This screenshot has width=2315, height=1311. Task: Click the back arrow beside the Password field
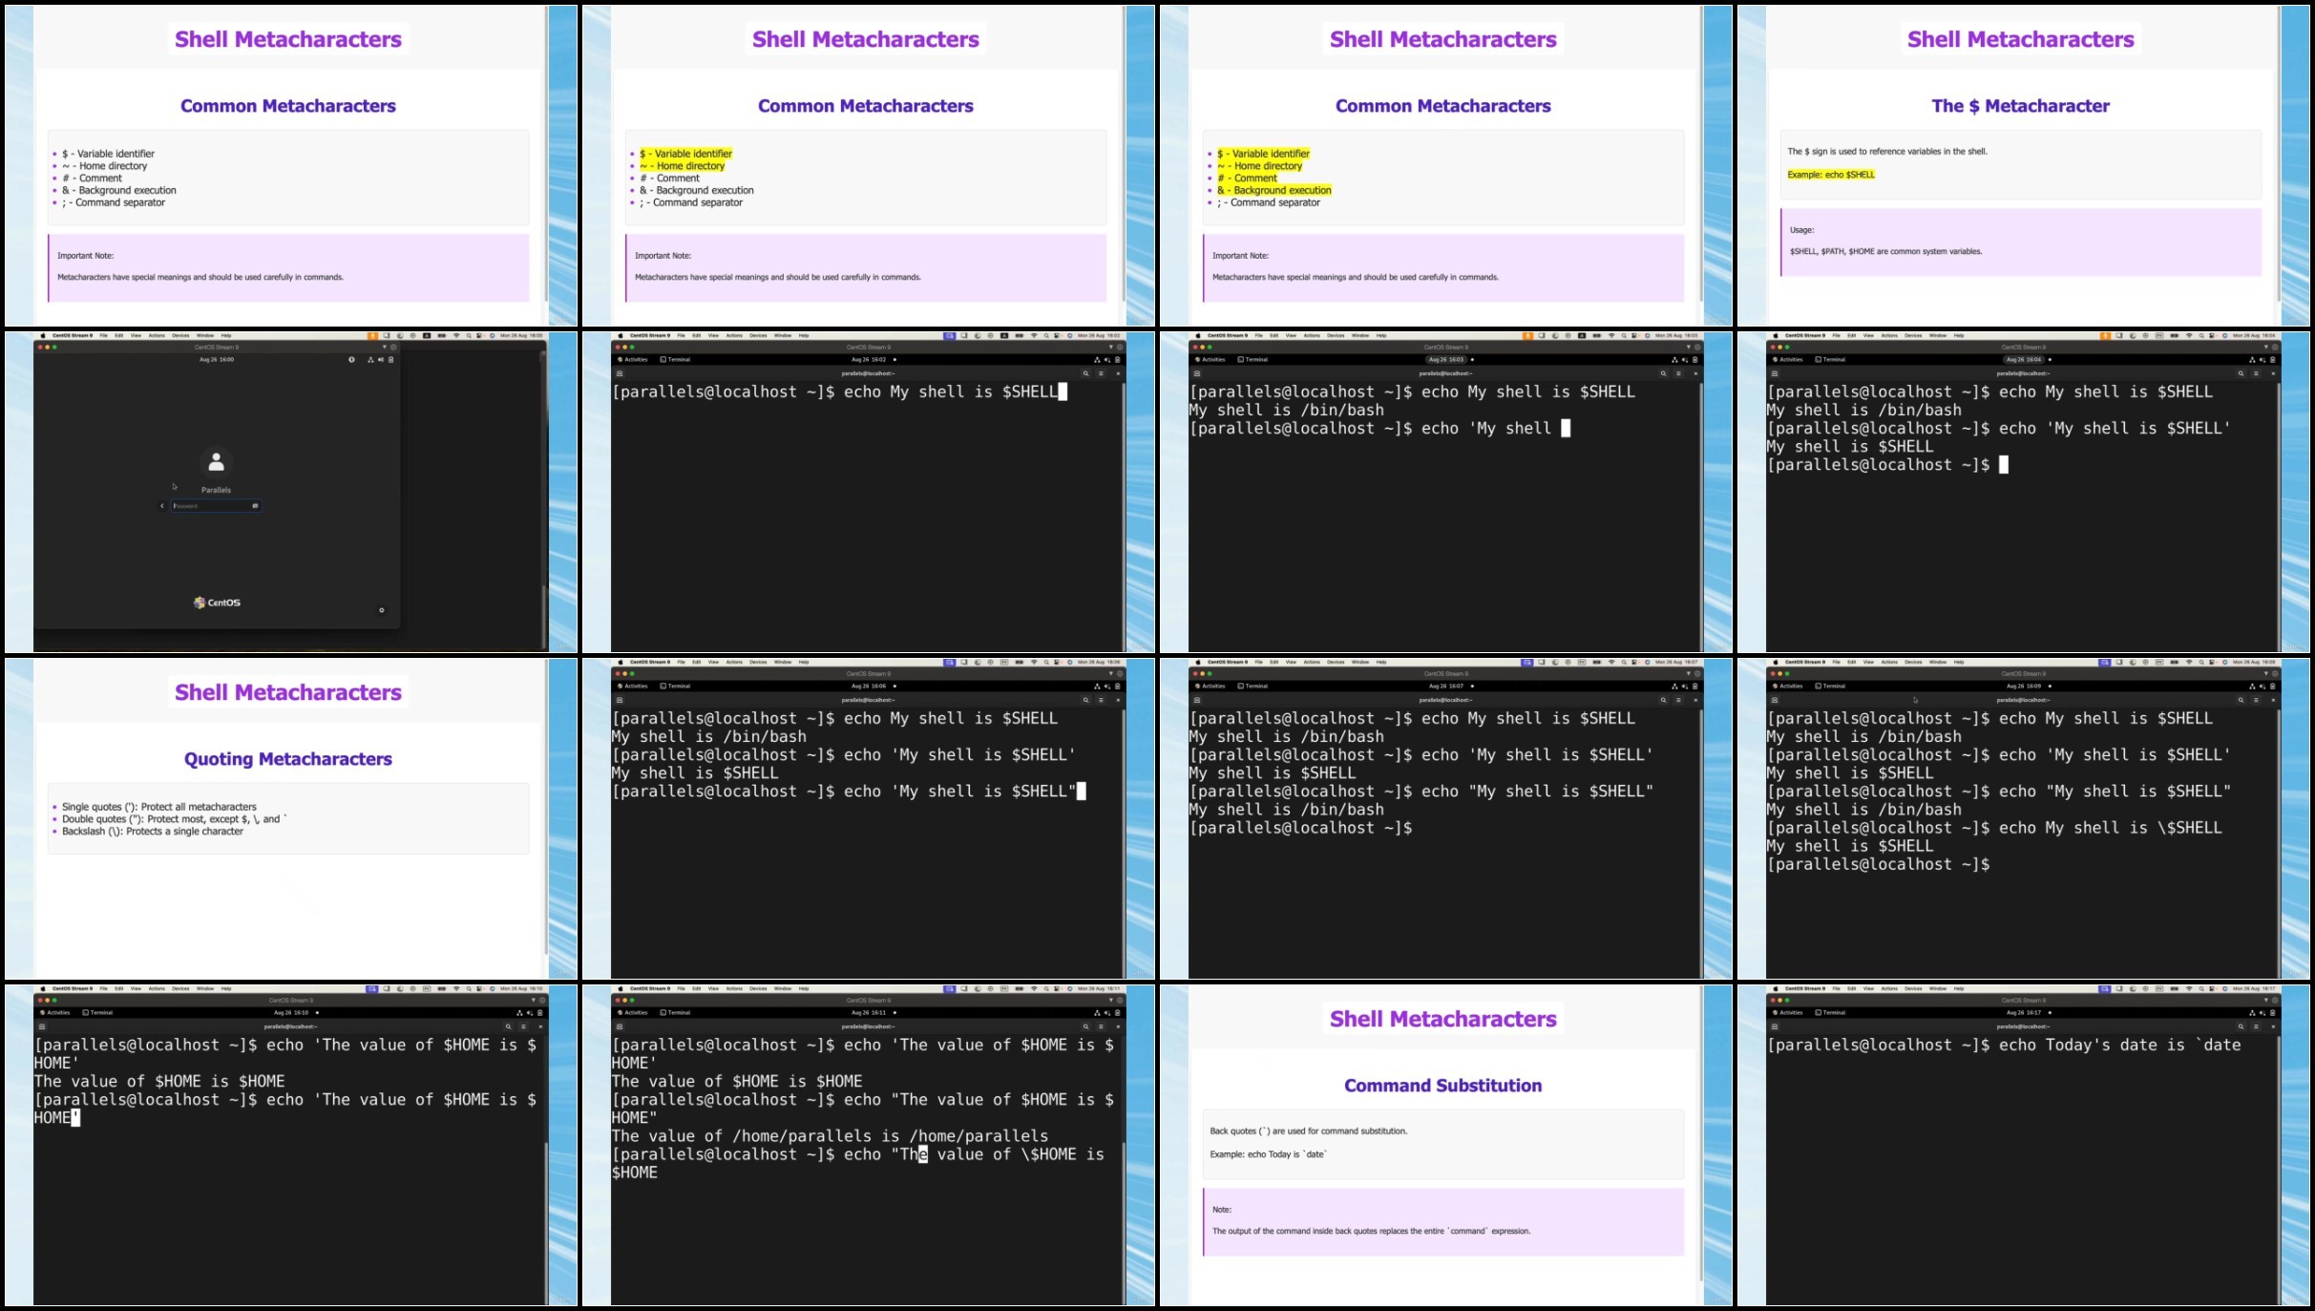click(162, 506)
